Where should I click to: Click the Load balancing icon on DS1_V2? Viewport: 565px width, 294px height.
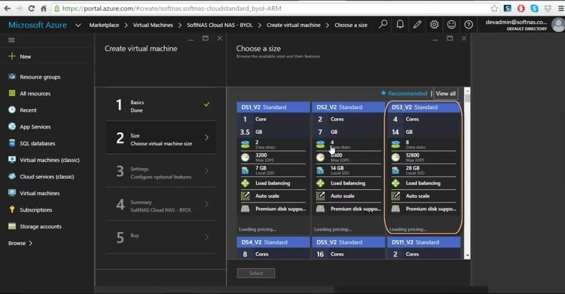245,183
